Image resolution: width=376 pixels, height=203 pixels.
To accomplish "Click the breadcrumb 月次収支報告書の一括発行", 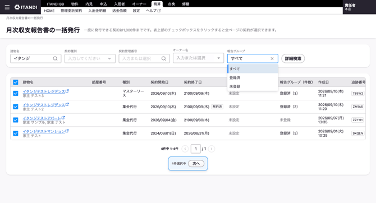I will click(x=25, y=18).
